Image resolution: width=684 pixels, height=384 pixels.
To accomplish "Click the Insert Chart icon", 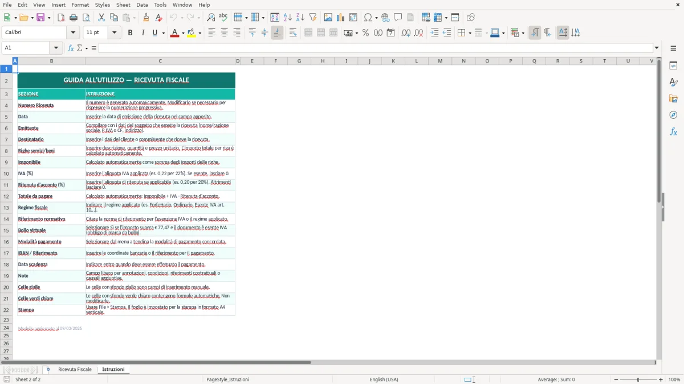I will pos(341,18).
